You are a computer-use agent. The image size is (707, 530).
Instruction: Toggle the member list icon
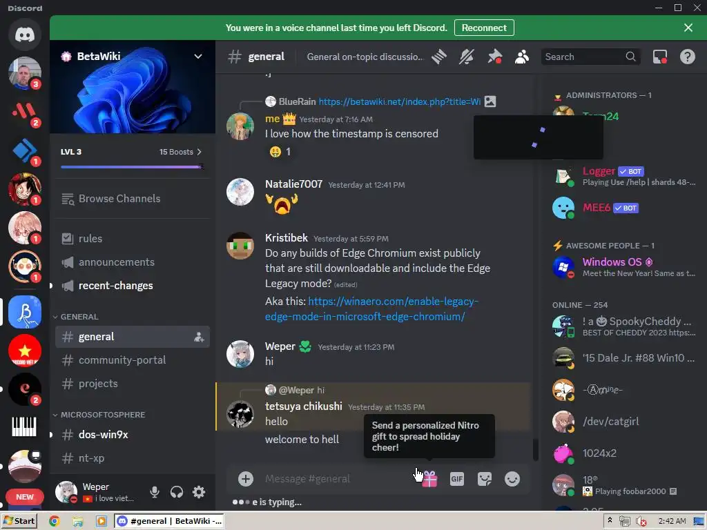(x=522, y=57)
